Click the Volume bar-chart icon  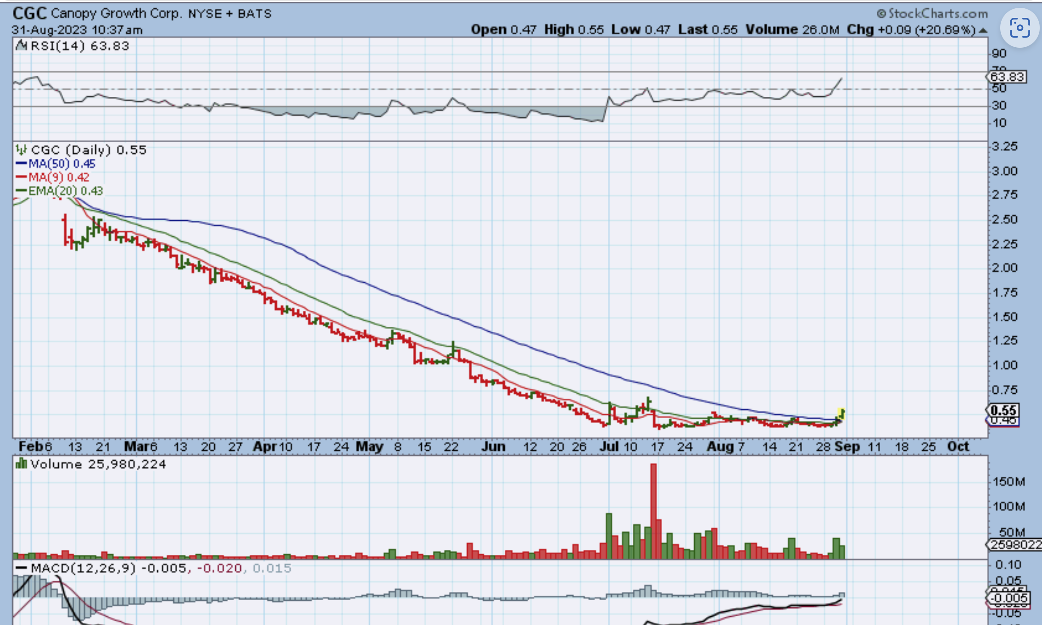[21, 464]
